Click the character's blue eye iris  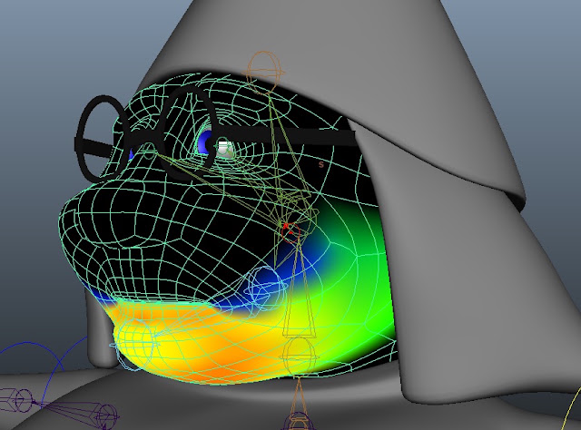(x=204, y=142)
